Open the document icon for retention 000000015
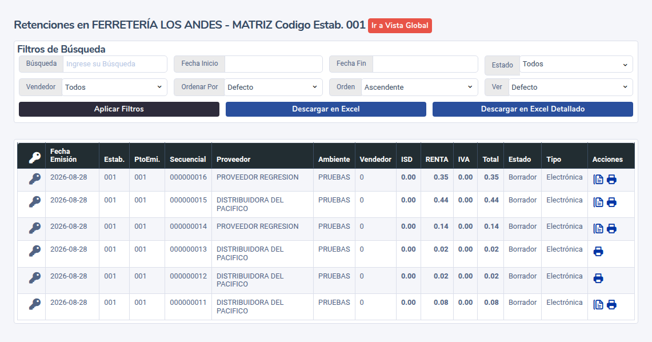The image size is (652, 342). click(x=598, y=202)
